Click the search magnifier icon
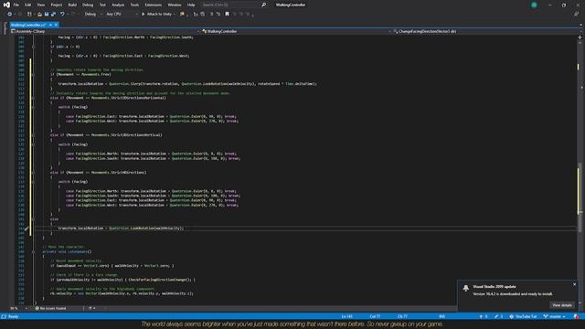Image resolution: width=585 pixels, height=329 pixels. point(263,5)
